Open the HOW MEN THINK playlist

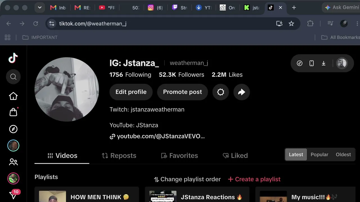click(x=87, y=194)
